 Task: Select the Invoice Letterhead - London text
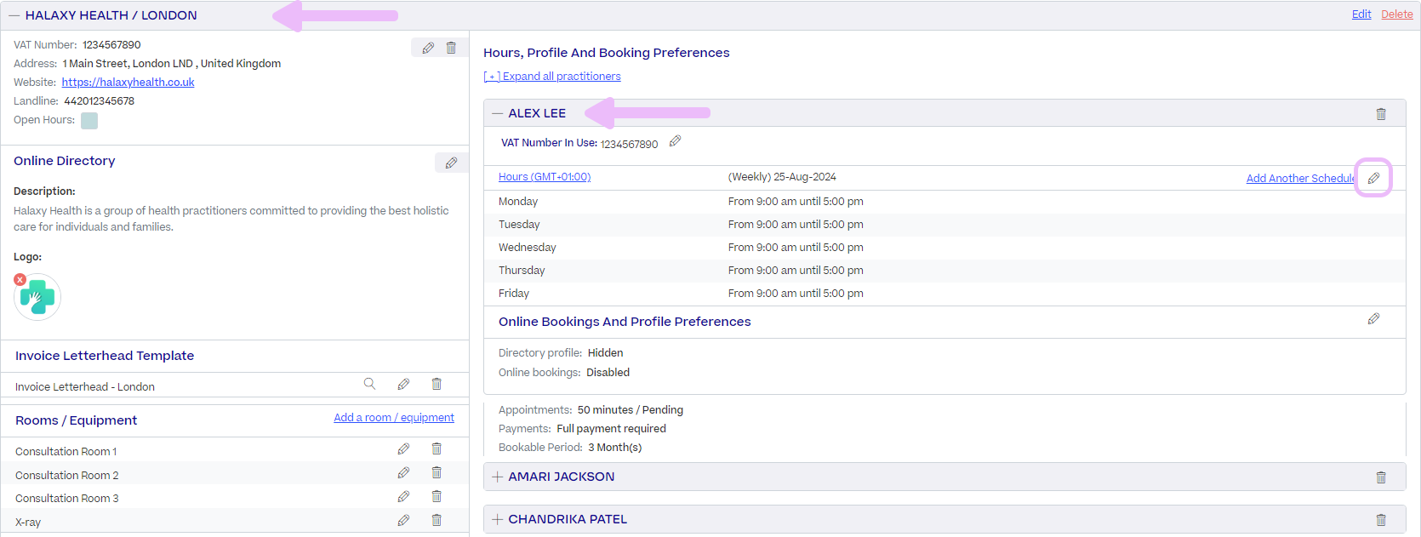[85, 387]
